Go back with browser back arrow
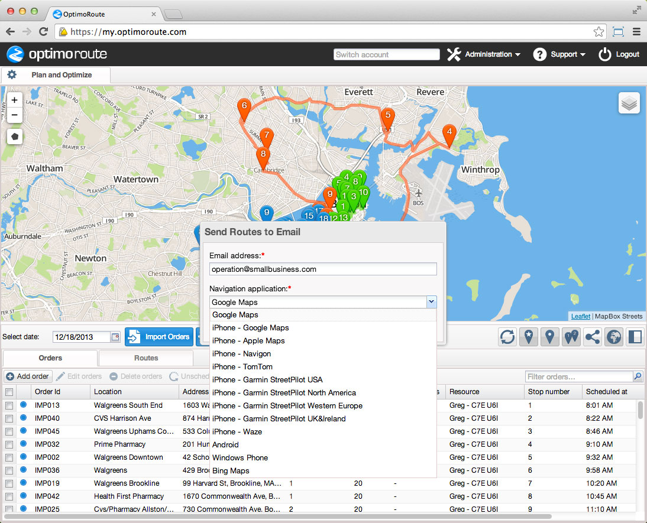The image size is (647, 523). tap(11, 32)
